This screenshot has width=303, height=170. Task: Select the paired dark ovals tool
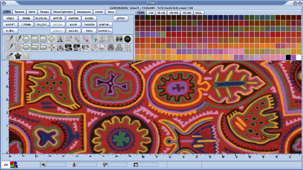pyautogui.click(x=119, y=39)
